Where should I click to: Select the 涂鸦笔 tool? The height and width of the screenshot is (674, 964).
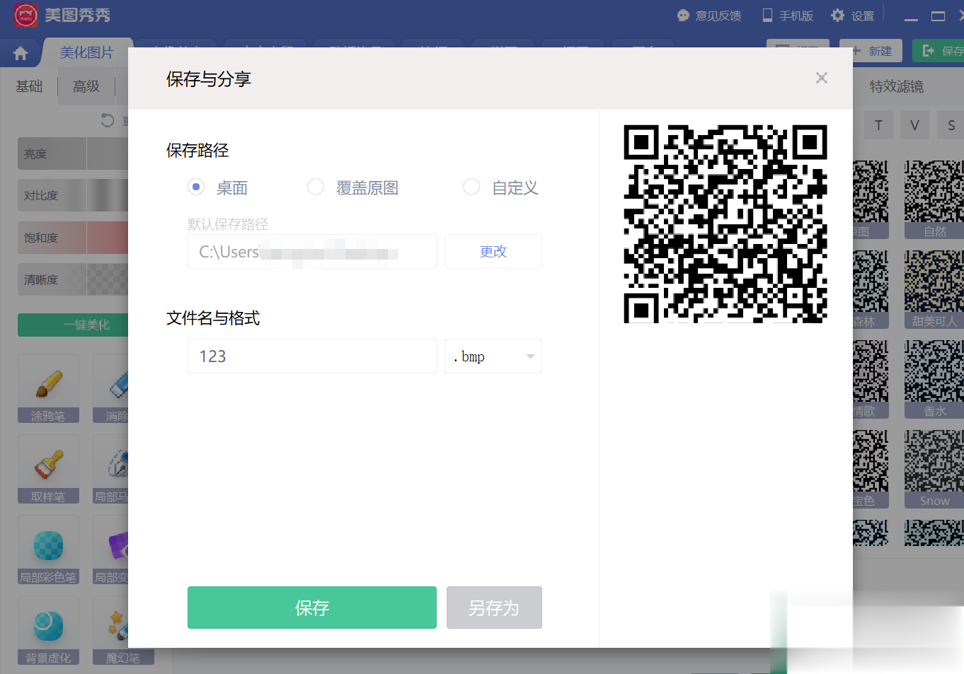pyautogui.click(x=48, y=388)
